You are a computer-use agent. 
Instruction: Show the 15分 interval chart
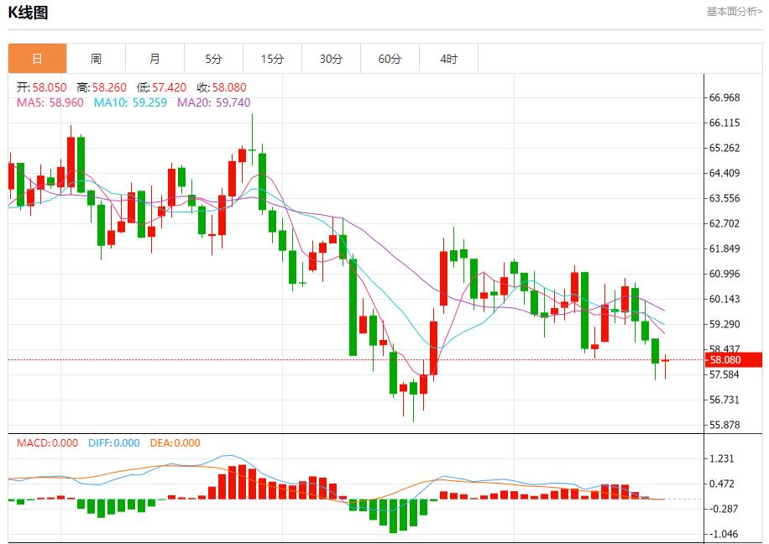(x=272, y=59)
